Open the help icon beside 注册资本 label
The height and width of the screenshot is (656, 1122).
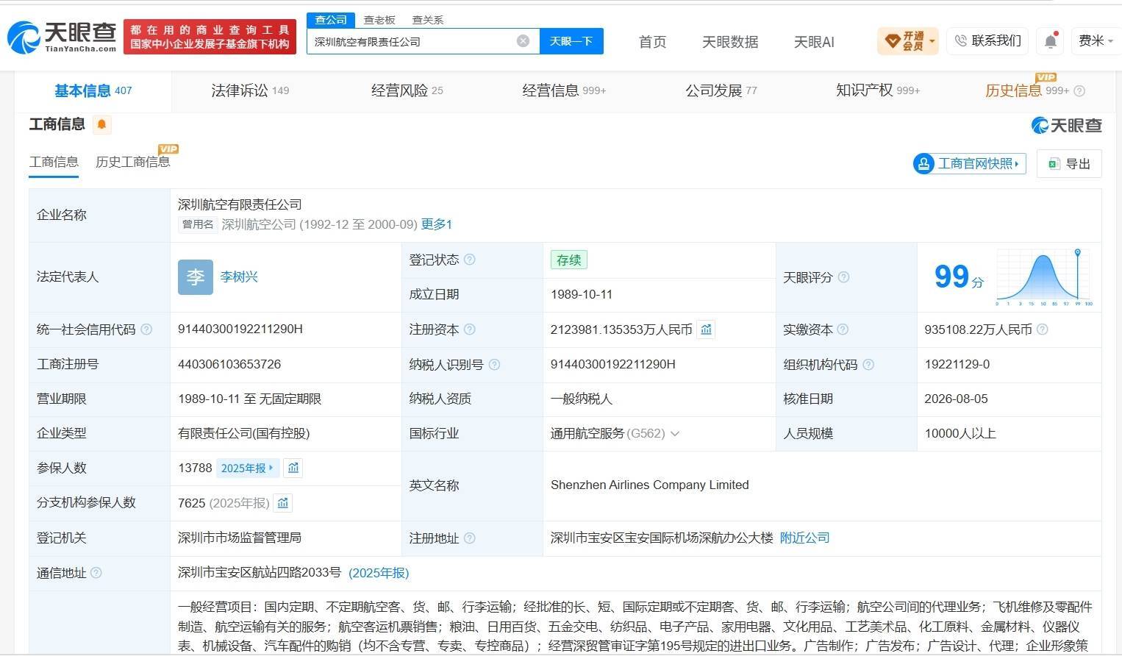[470, 329]
